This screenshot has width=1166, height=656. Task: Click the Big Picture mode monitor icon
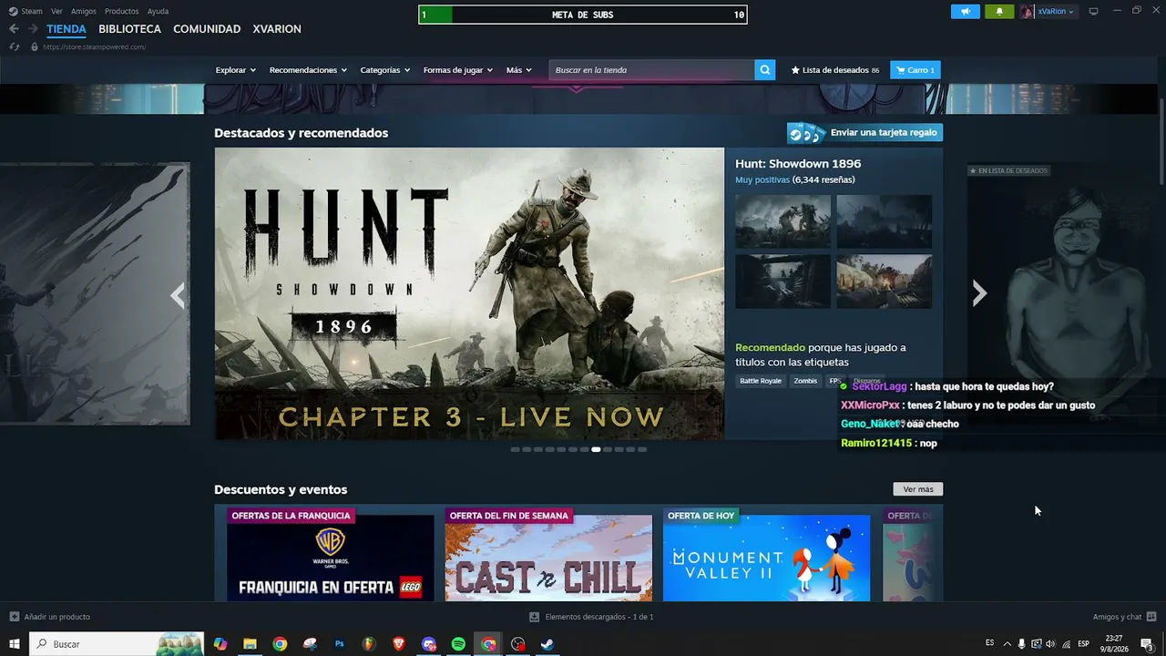1094,12
